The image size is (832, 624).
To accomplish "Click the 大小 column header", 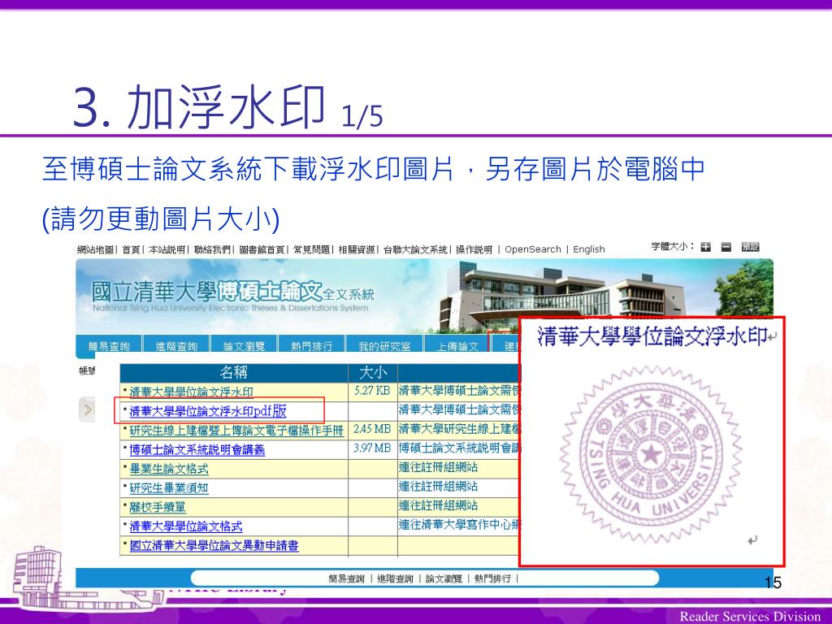I will click(373, 372).
